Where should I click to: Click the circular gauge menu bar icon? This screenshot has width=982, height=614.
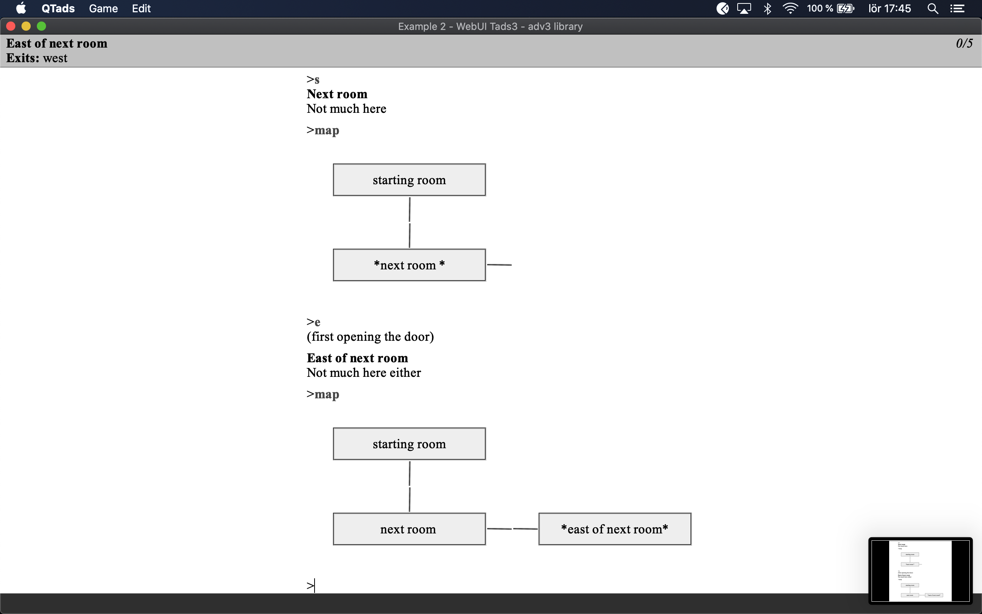[722, 8]
